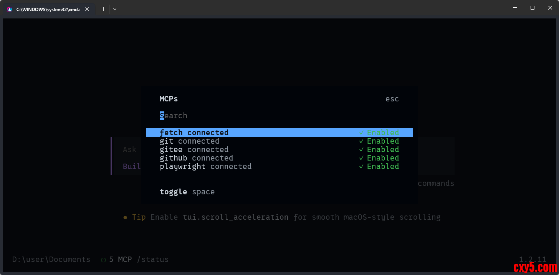The image size is (559, 275).
Task: Select the playwright connected entry
Action: point(205,166)
